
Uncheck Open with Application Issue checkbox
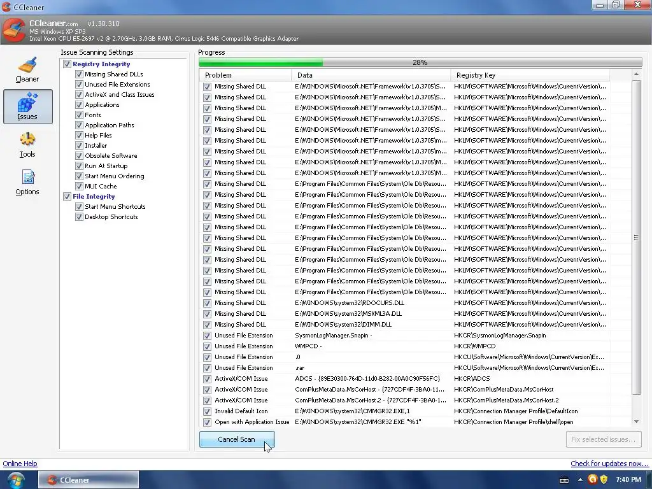207,422
